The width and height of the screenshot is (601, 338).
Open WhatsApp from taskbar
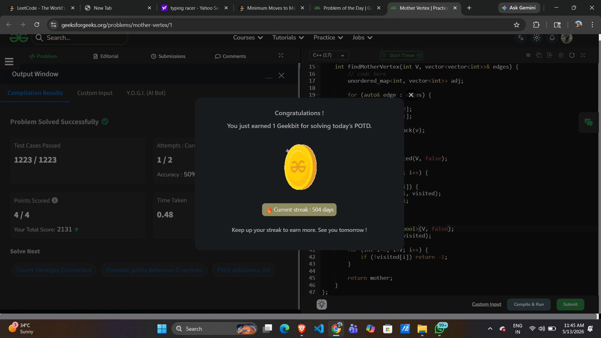439,328
